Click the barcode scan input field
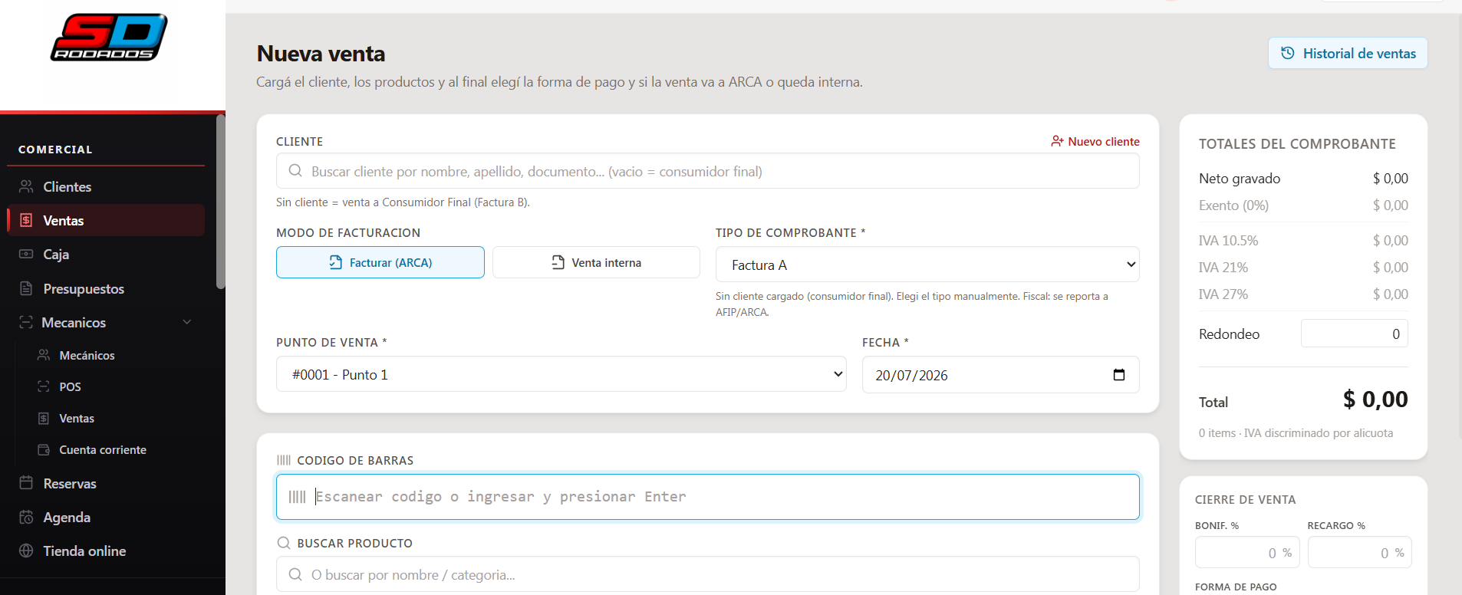 (x=708, y=497)
